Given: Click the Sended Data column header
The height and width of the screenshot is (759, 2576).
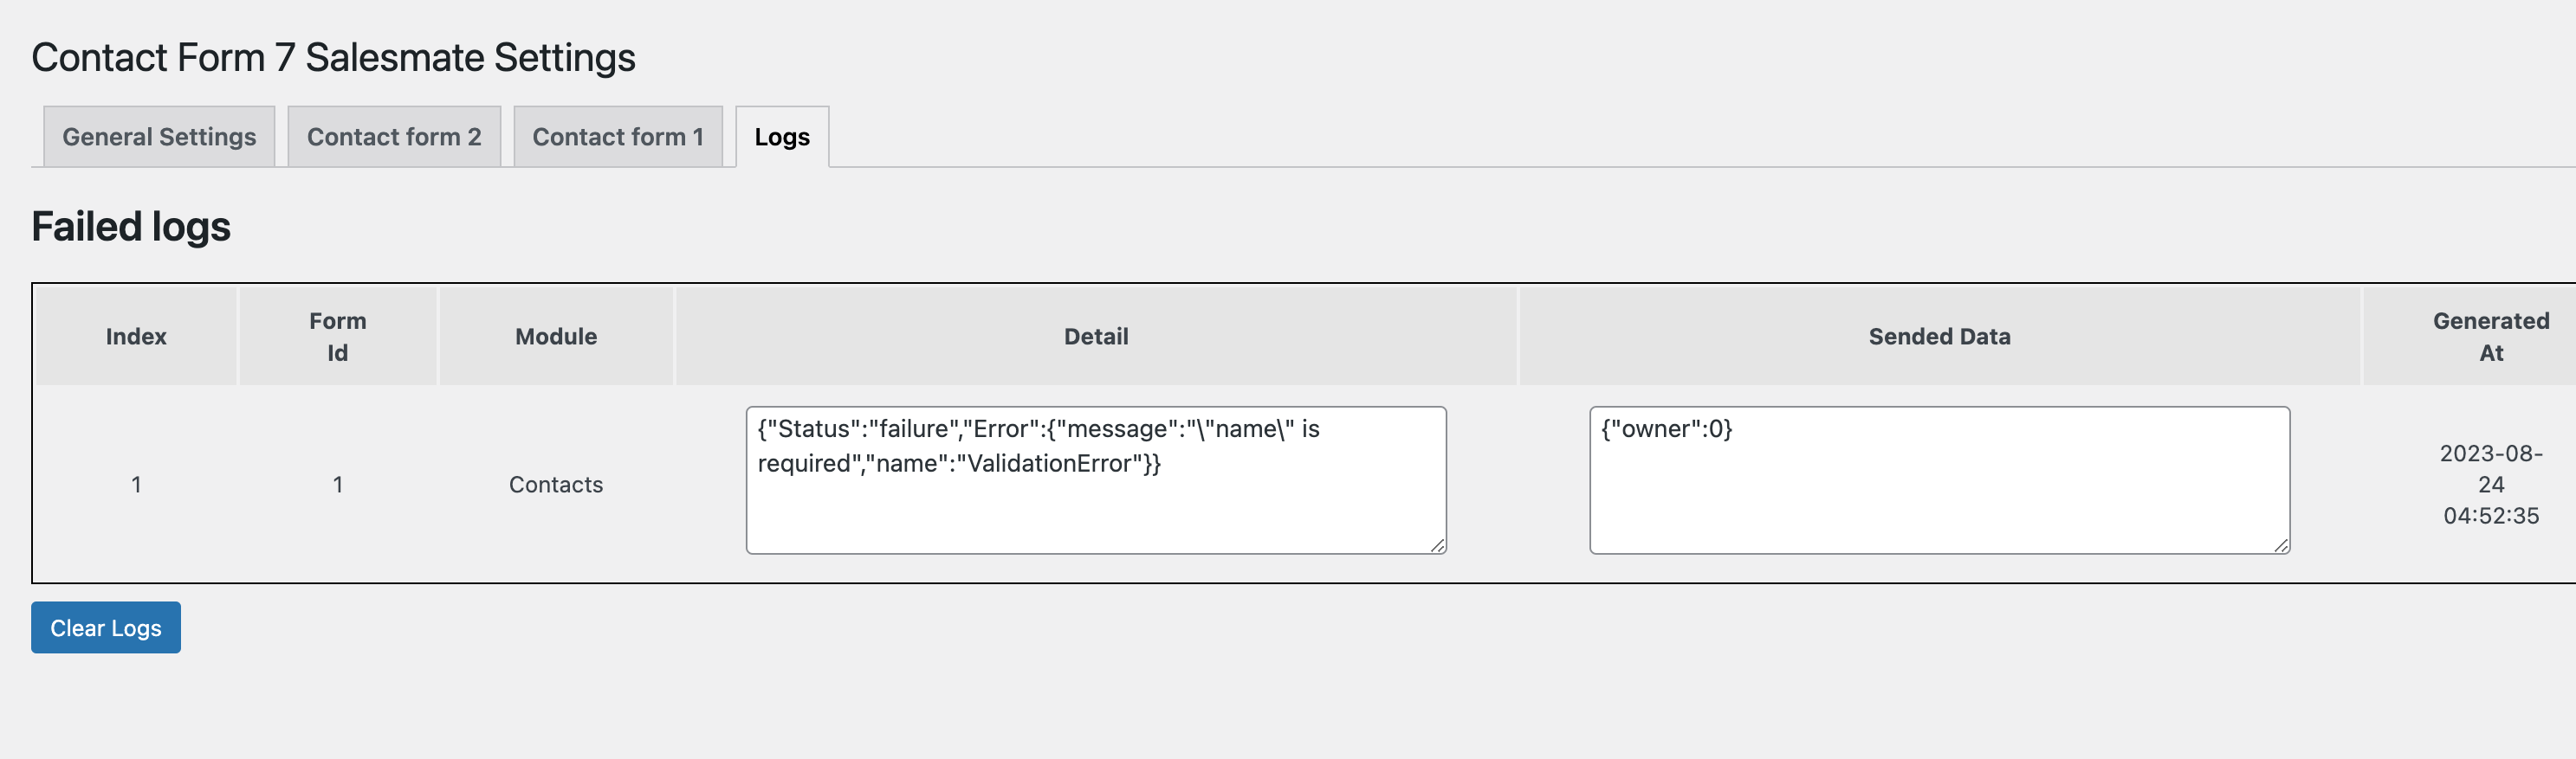Looking at the screenshot, I should (1939, 337).
